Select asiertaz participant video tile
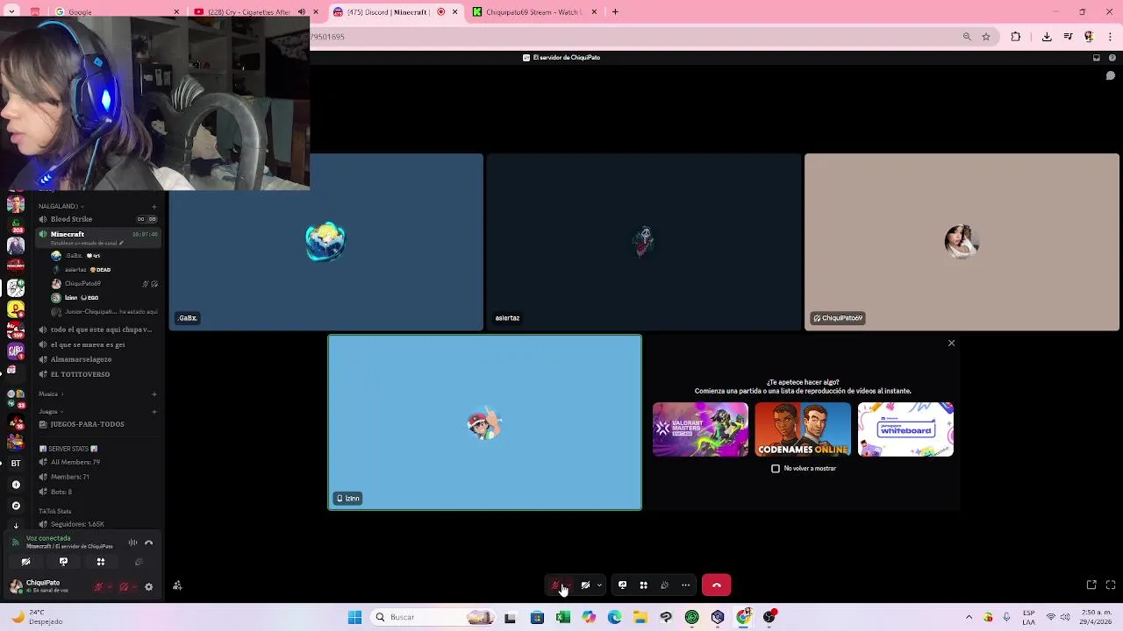 [x=644, y=242]
